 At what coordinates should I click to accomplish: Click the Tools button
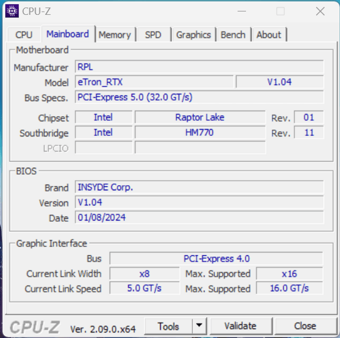click(168, 326)
